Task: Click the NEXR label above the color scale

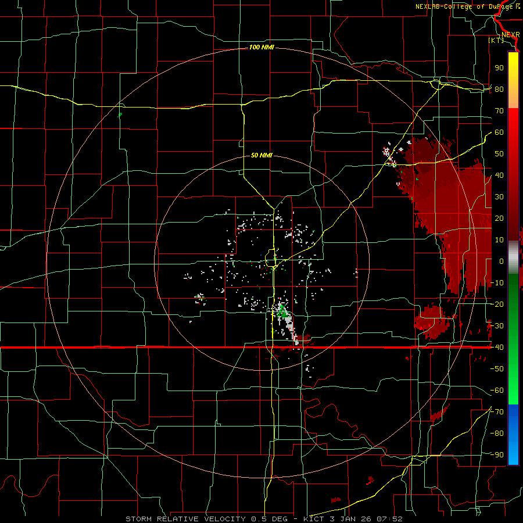Action: pos(510,35)
